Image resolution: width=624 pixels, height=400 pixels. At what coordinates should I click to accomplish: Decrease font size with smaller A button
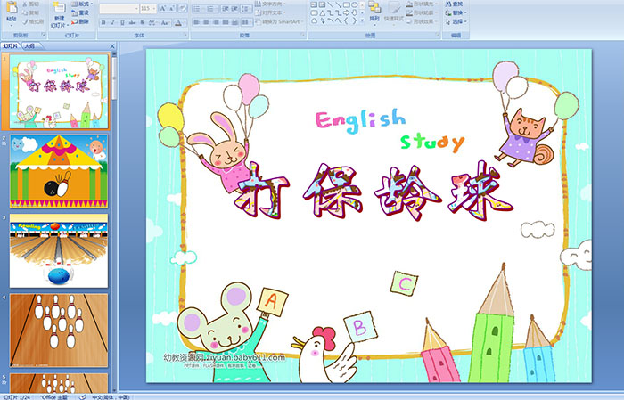[x=171, y=8]
